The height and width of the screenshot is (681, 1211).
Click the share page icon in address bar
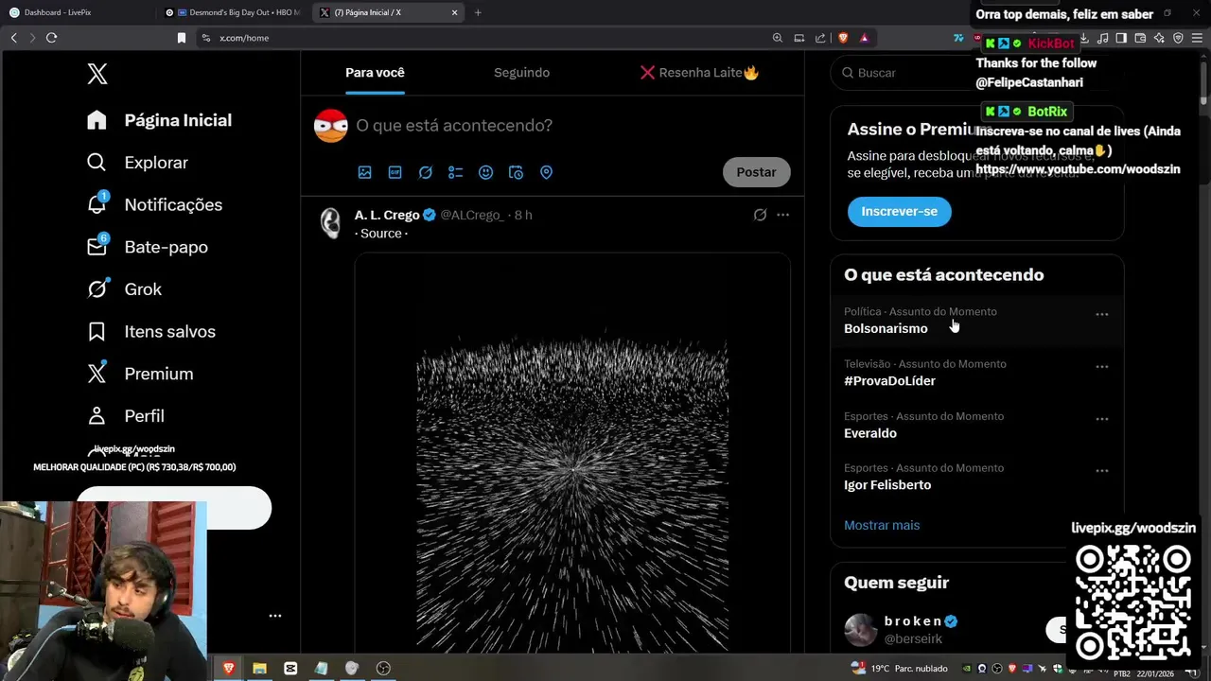coord(820,38)
